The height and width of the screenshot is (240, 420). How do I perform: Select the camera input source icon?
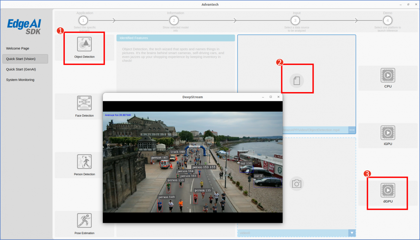(296, 183)
